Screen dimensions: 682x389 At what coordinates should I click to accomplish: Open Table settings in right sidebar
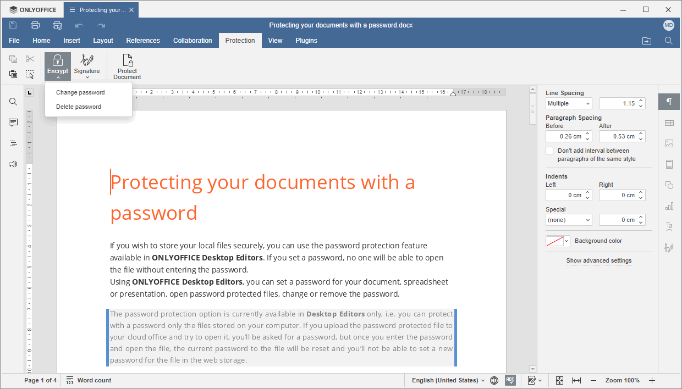669,123
